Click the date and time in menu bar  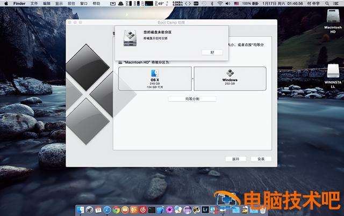tap(283, 4)
